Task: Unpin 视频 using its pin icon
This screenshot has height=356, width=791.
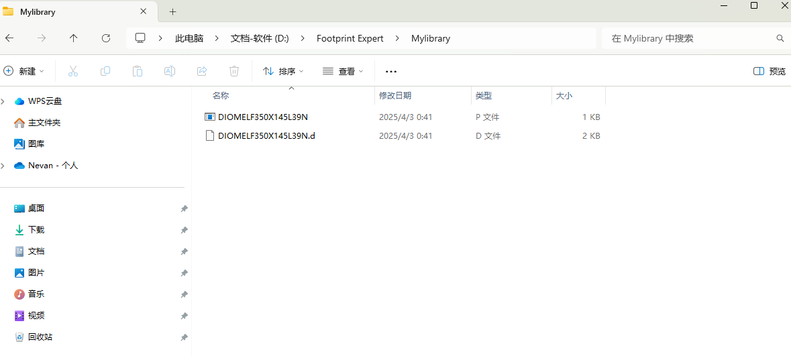Action: (184, 316)
